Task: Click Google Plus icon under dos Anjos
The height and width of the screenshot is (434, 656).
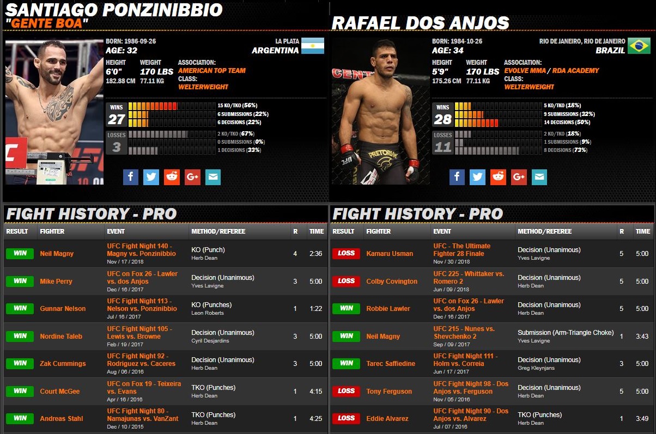Action: point(519,177)
